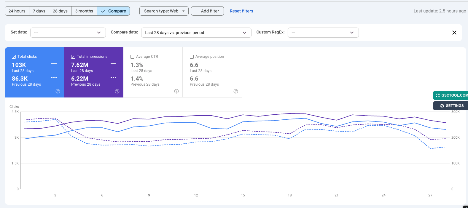Viewport: 468px width, 208px height.
Task: Open the Custom RegEx dropdown
Action: point(323,33)
